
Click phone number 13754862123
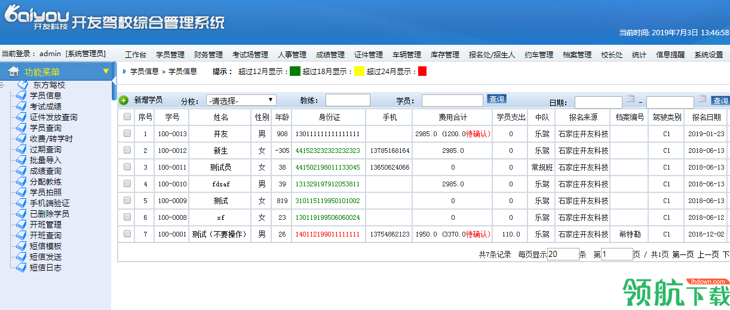tap(390, 234)
